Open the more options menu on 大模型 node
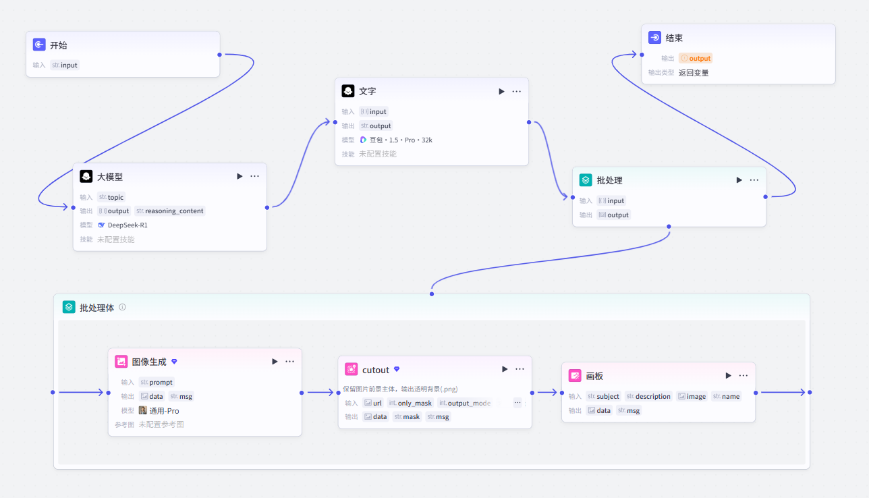 tap(254, 176)
